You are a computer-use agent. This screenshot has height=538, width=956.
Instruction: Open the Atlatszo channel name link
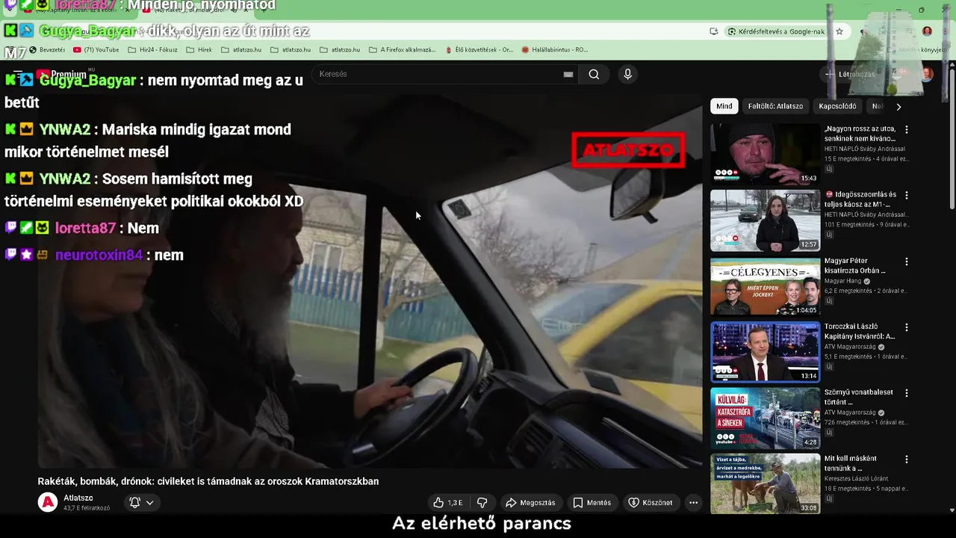(78, 498)
